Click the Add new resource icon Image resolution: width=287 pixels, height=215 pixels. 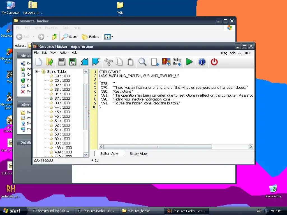[155, 62]
